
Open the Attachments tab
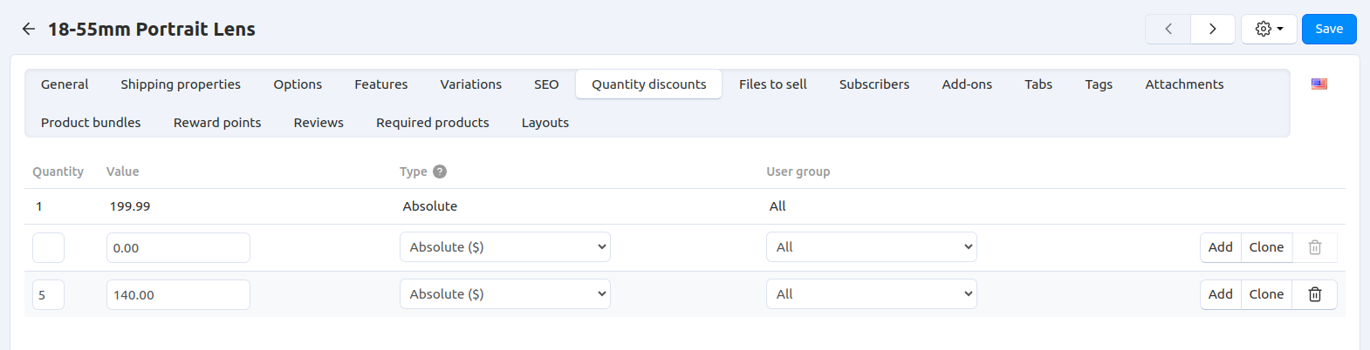[x=1184, y=84]
